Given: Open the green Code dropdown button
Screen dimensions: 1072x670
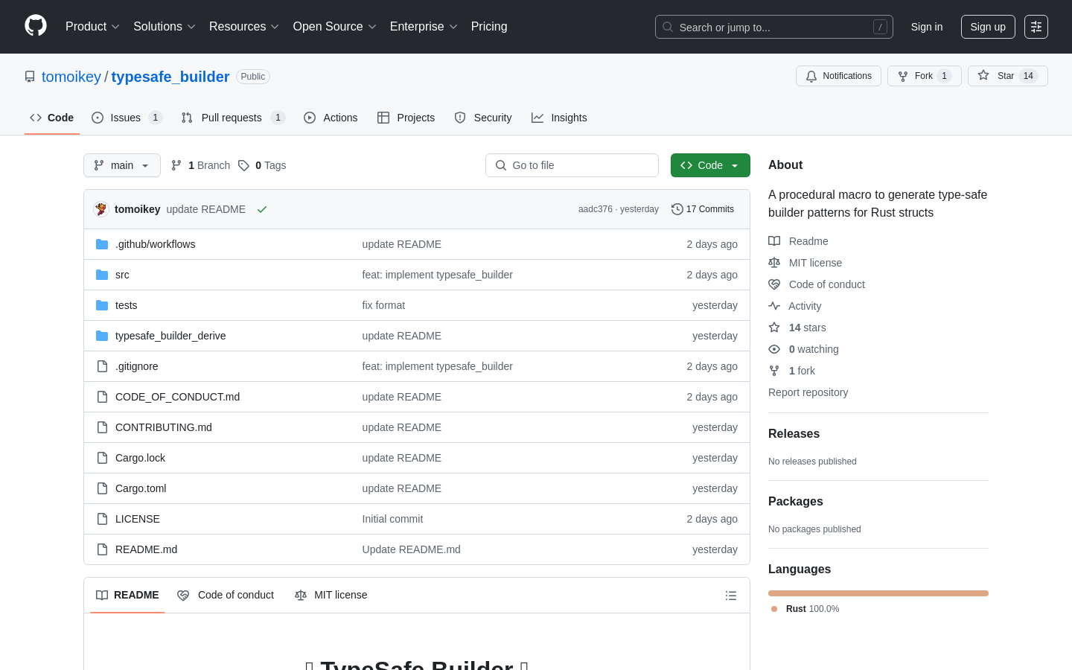Looking at the screenshot, I should (x=710, y=165).
